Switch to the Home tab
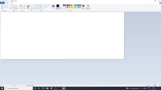 pos(7,3)
